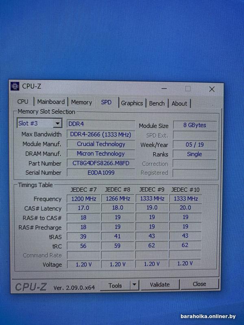Click Week/Year value 05 / 19
The width and height of the screenshot is (244, 325).
click(x=195, y=145)
